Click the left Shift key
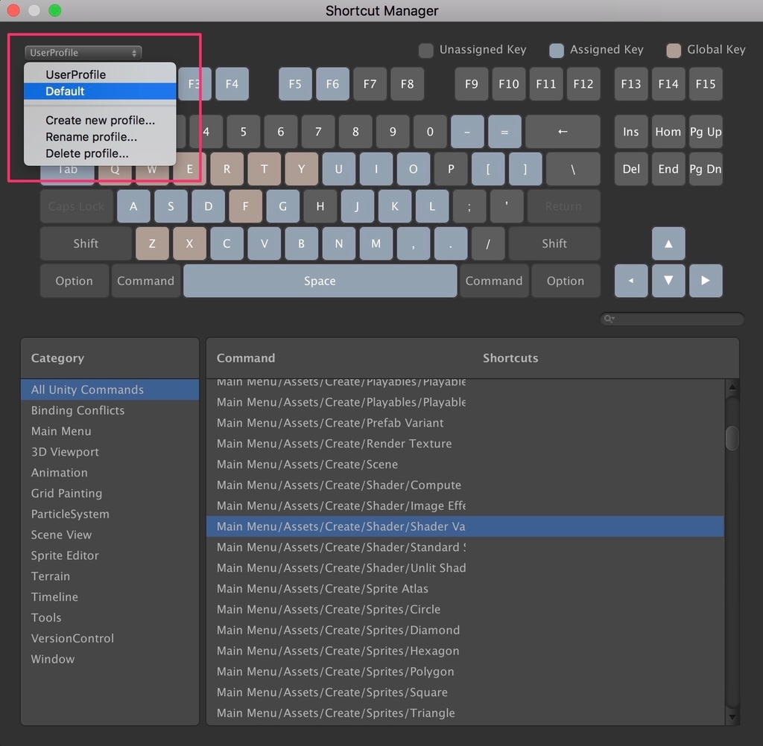 click(x=86, y=243)
